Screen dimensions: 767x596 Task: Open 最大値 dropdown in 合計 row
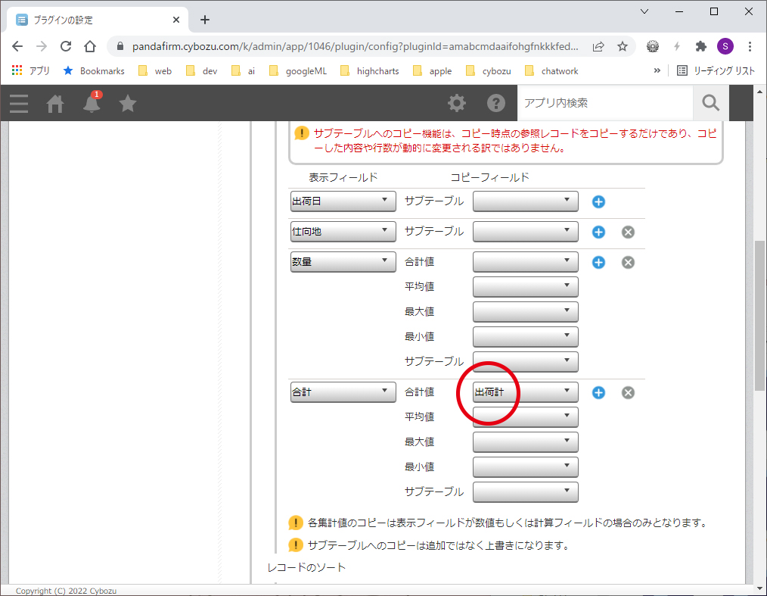click(526, 442)
